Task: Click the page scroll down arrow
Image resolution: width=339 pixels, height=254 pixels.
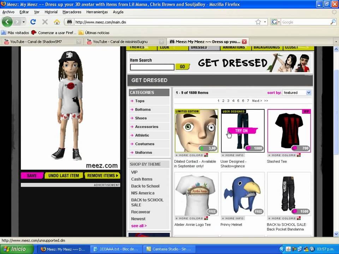Action: (336, 234)
